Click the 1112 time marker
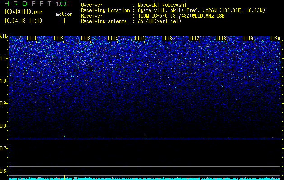284x180 pixels. [x=59, y=39]
